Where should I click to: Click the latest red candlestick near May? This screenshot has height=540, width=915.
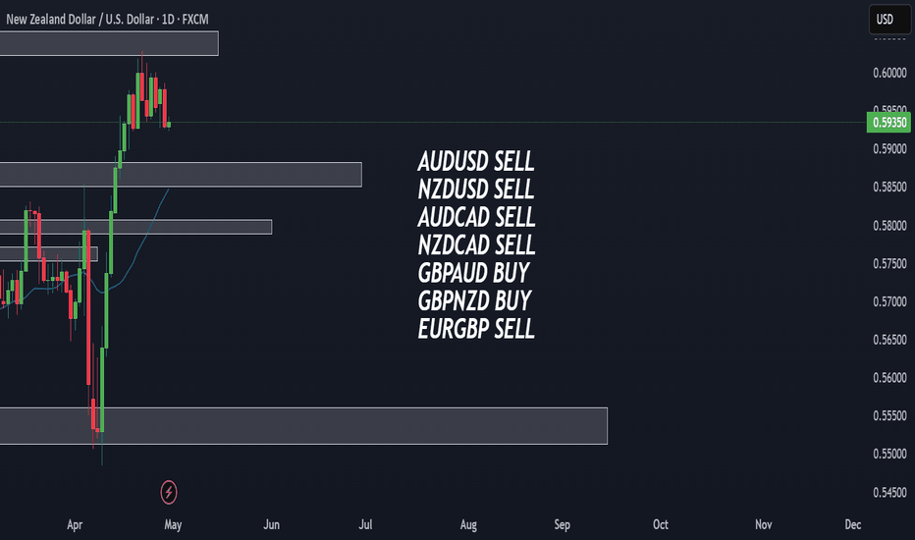(x=165, y=106)
